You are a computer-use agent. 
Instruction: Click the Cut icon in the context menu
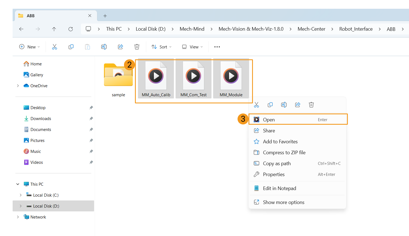coord(256,105)
